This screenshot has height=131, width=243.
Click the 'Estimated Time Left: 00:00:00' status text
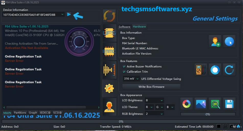pyautogui.click(x=194, y=127)
